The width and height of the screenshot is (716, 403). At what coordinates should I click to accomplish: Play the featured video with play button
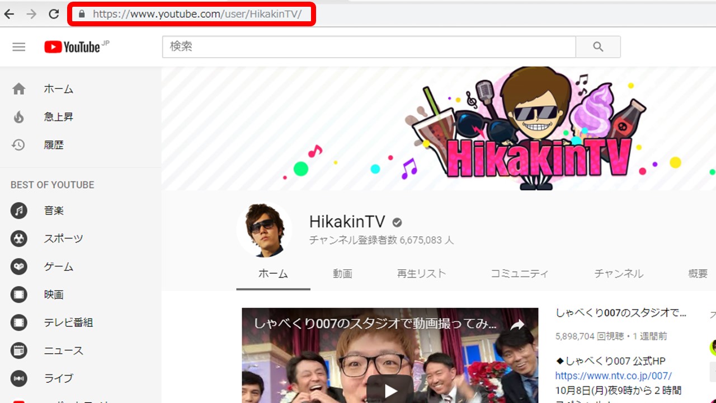(x=390, y=390)
